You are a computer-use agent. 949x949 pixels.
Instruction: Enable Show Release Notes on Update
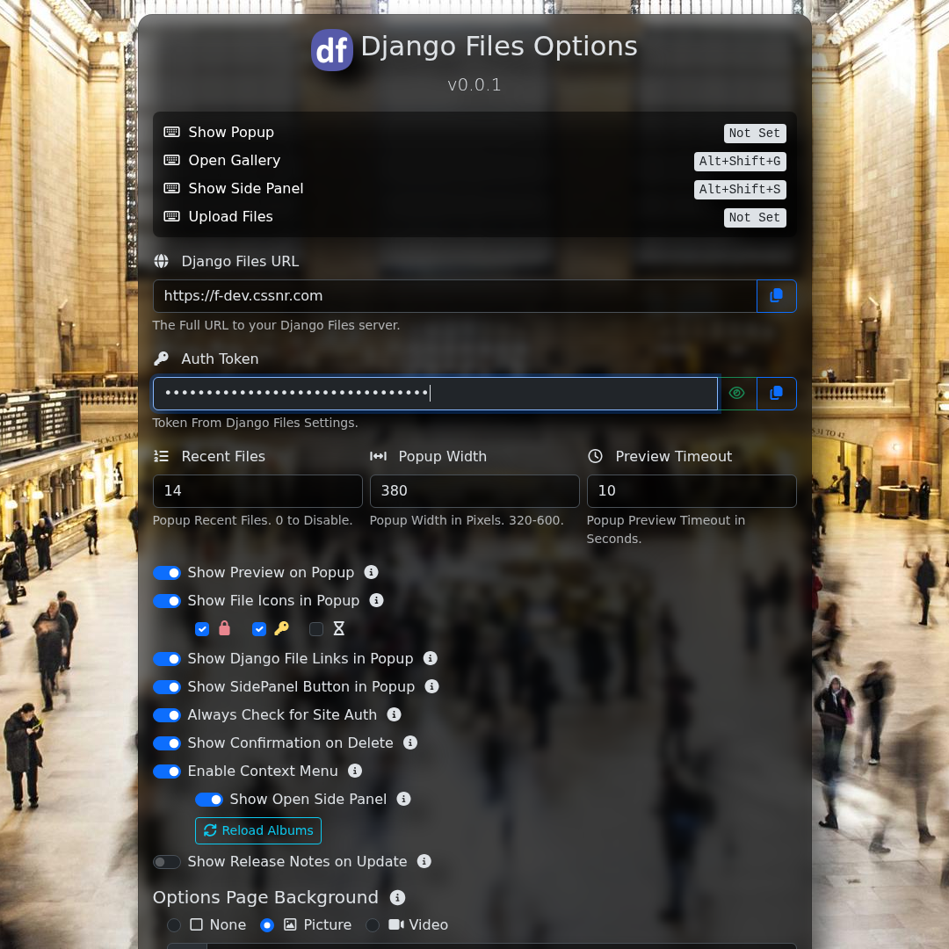coord(167,862)
